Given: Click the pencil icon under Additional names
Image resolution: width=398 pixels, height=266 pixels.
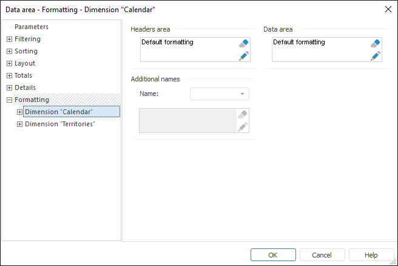Looking at the screenshot, I should click(243, 126).
